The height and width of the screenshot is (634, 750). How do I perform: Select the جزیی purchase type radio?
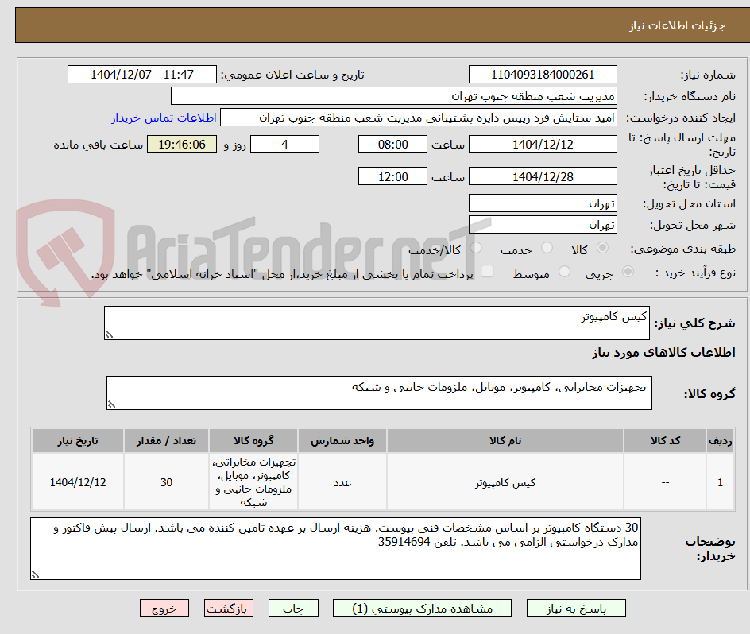click(628, 272)
